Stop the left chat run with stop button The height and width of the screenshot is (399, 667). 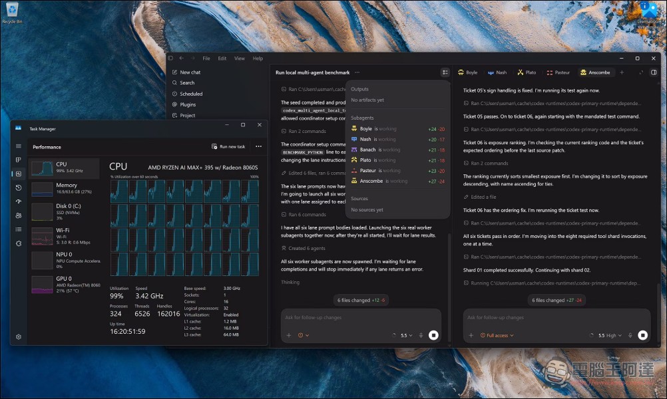(433, 335)
